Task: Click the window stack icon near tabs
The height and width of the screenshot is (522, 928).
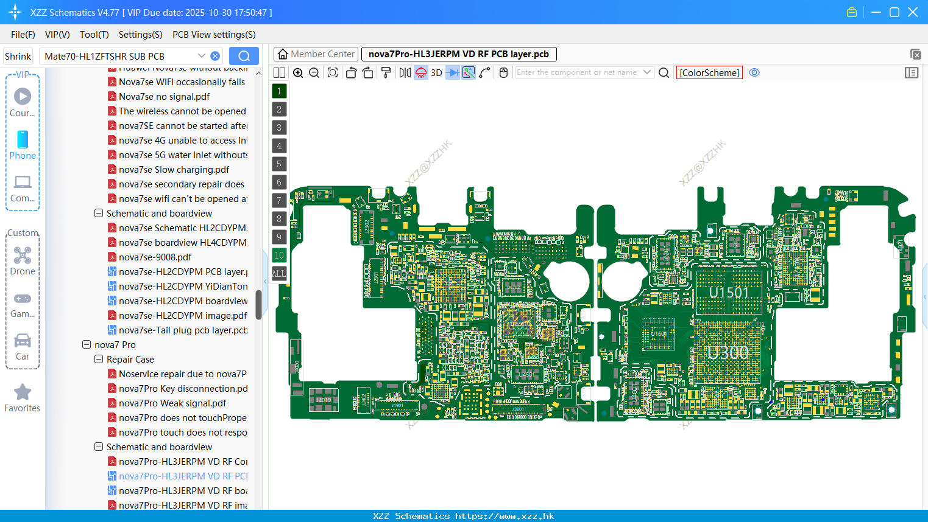Action: tap(915, 54)
